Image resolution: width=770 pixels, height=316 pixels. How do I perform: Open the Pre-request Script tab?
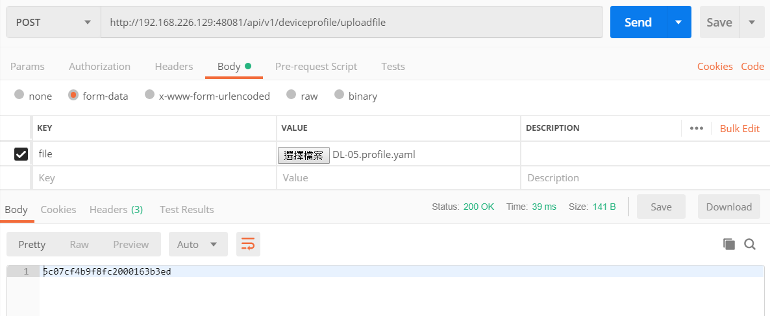[316, 66]
